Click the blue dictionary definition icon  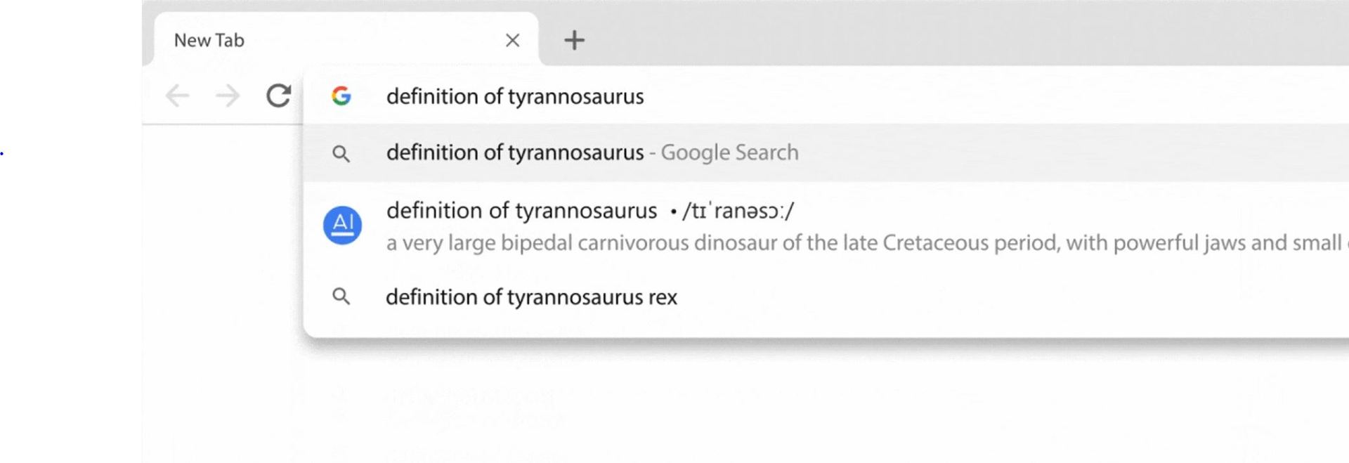[342, 226]
